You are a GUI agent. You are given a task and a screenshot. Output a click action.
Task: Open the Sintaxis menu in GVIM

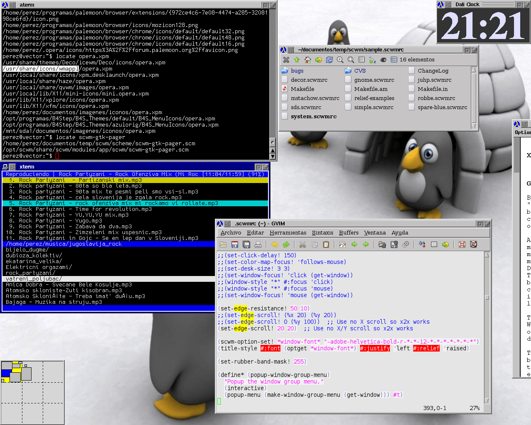322,233
